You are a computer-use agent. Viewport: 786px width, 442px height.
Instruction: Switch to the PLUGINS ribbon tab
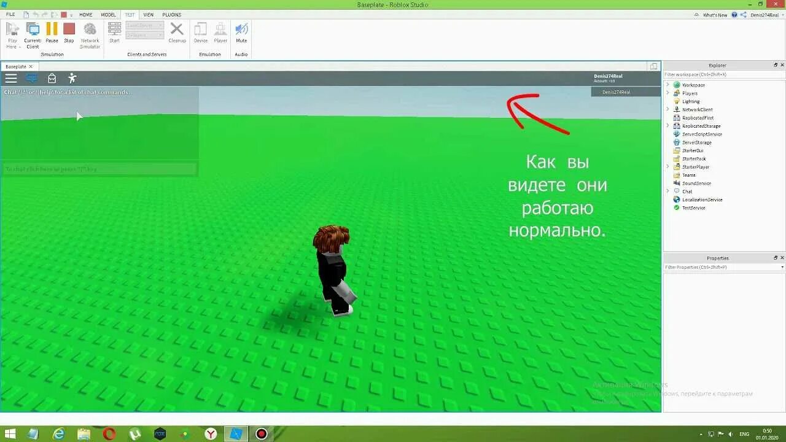(x=172, y=14)
